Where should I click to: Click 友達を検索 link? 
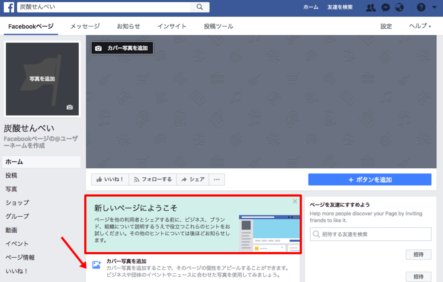point(340,7)
